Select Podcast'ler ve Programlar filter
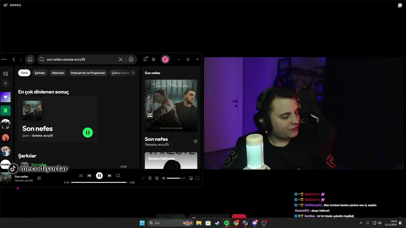Image resolution: width=406 pixels, height=228 pixels. [x=88, y=73]
